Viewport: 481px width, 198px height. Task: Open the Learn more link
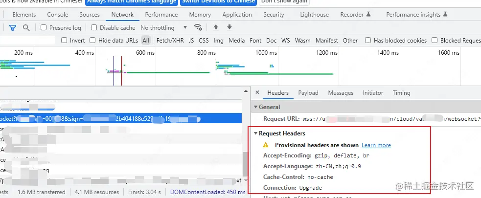376,145
